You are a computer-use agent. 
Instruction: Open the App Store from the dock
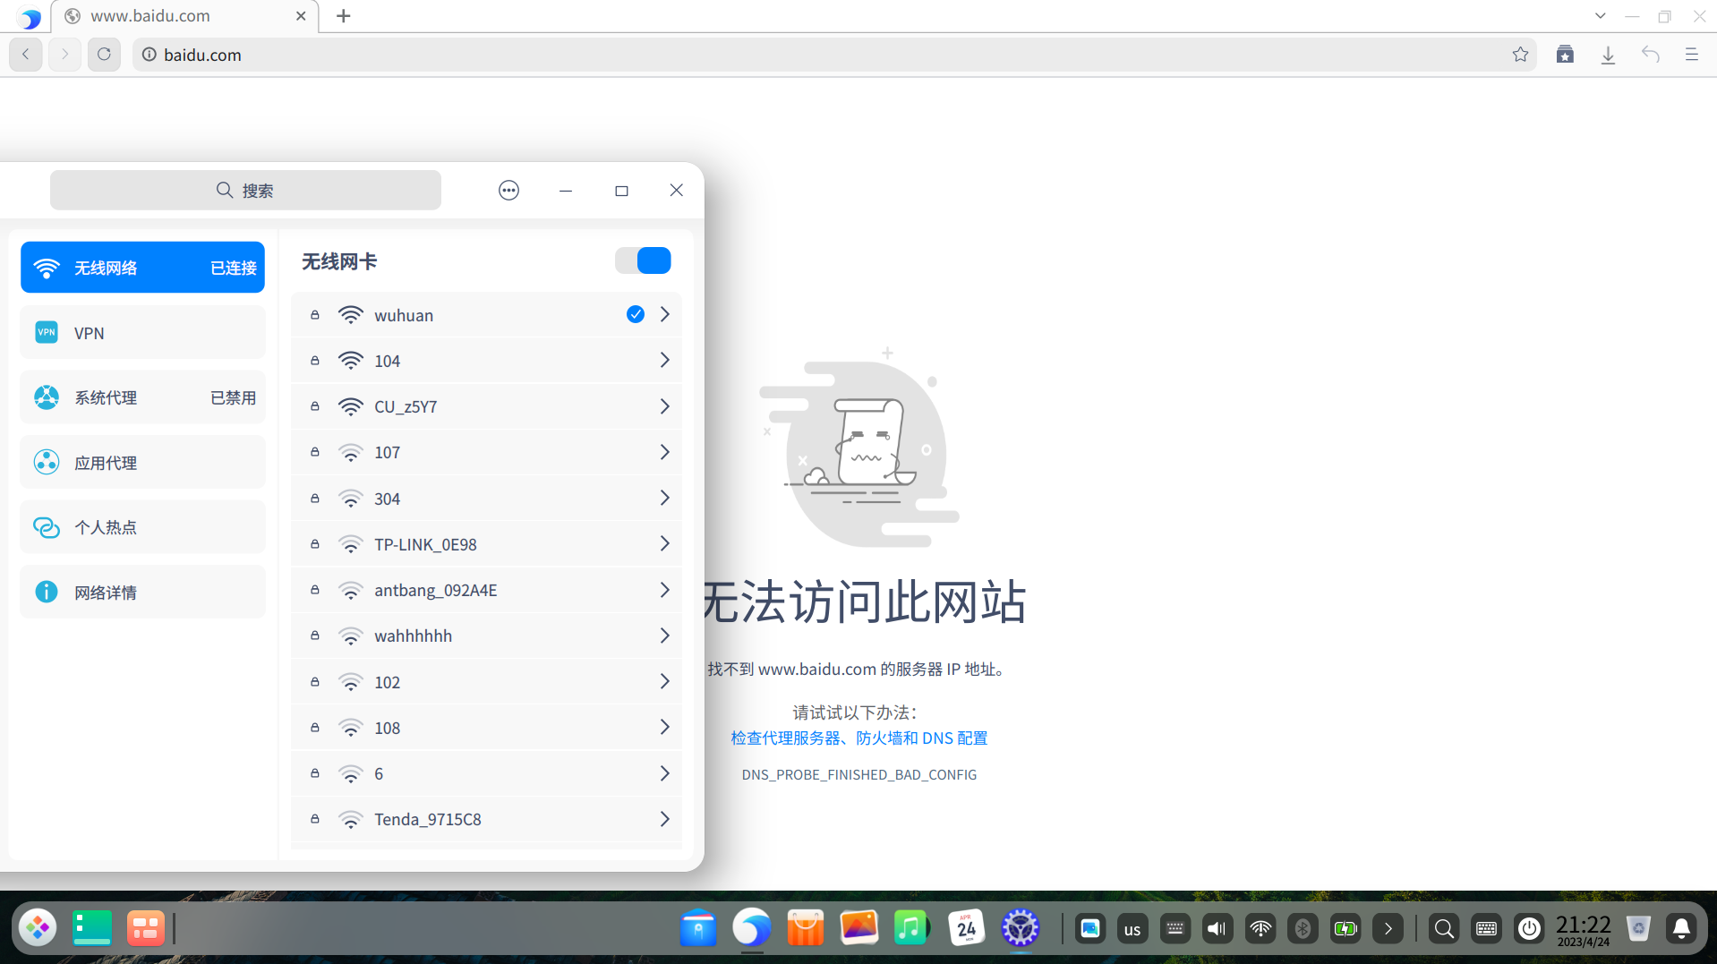pyautogui.click(x=805, y=928)
